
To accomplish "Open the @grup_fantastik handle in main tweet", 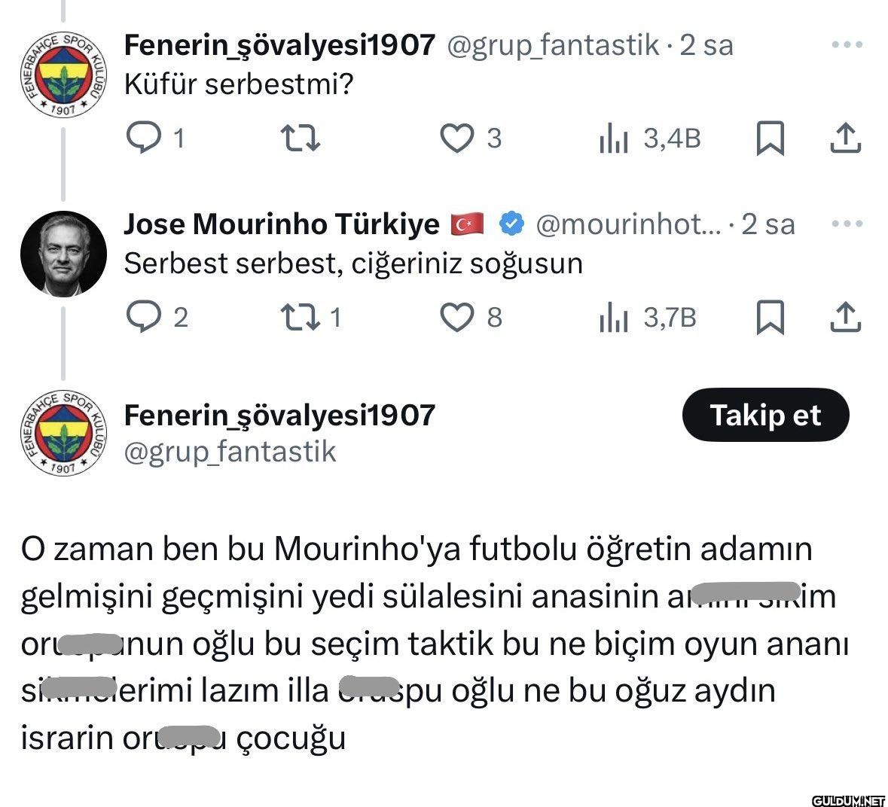I will 230,452.
